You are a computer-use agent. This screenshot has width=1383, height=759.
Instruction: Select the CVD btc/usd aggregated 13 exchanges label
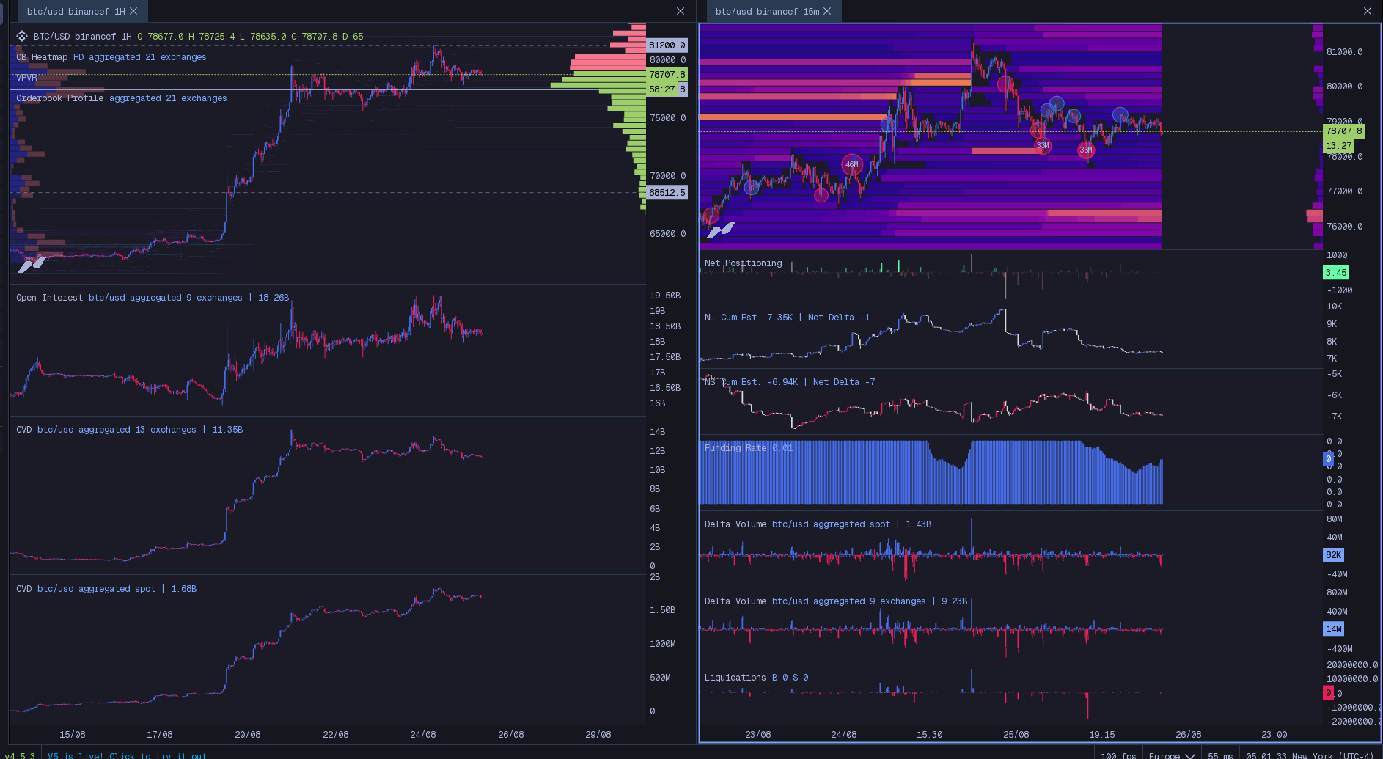(129, 430)
